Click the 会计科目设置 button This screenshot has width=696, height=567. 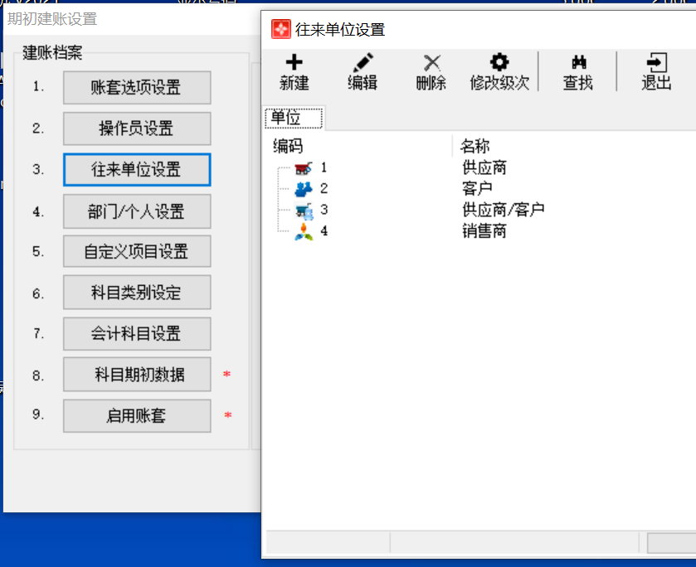[137, 334]
